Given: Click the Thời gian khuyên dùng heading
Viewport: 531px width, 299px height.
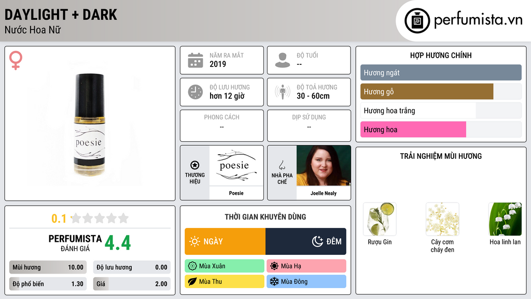Looking at the screenshot, I should click(x=265, y=217).
